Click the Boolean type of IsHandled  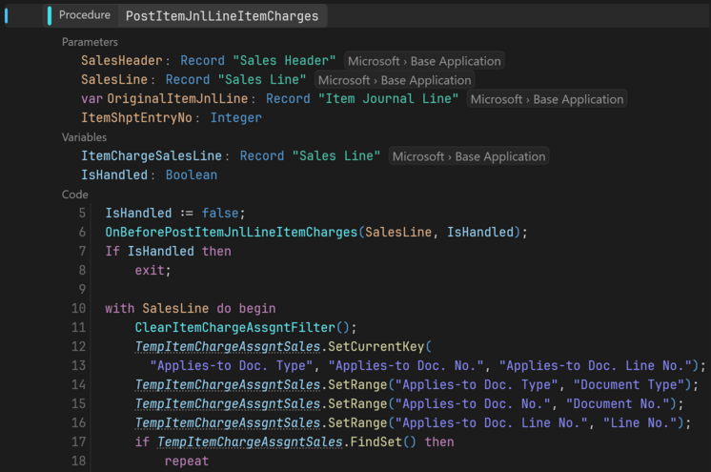(192, 175)
